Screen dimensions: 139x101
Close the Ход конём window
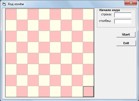[x=131, y=3]
